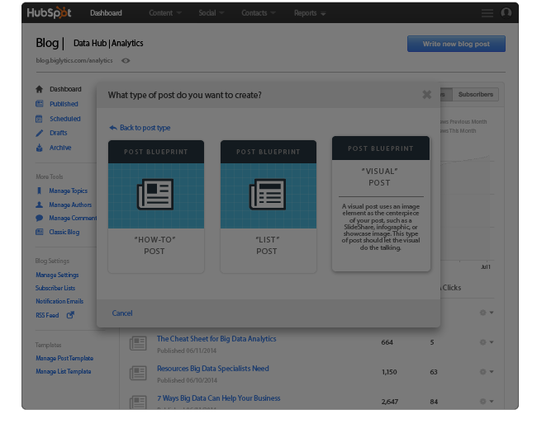
Task: Open Resources Big Data Specialists Need post
Action: [x=212, y=369]
